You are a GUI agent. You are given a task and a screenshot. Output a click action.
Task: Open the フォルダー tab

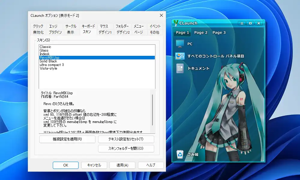pos(122,26)
